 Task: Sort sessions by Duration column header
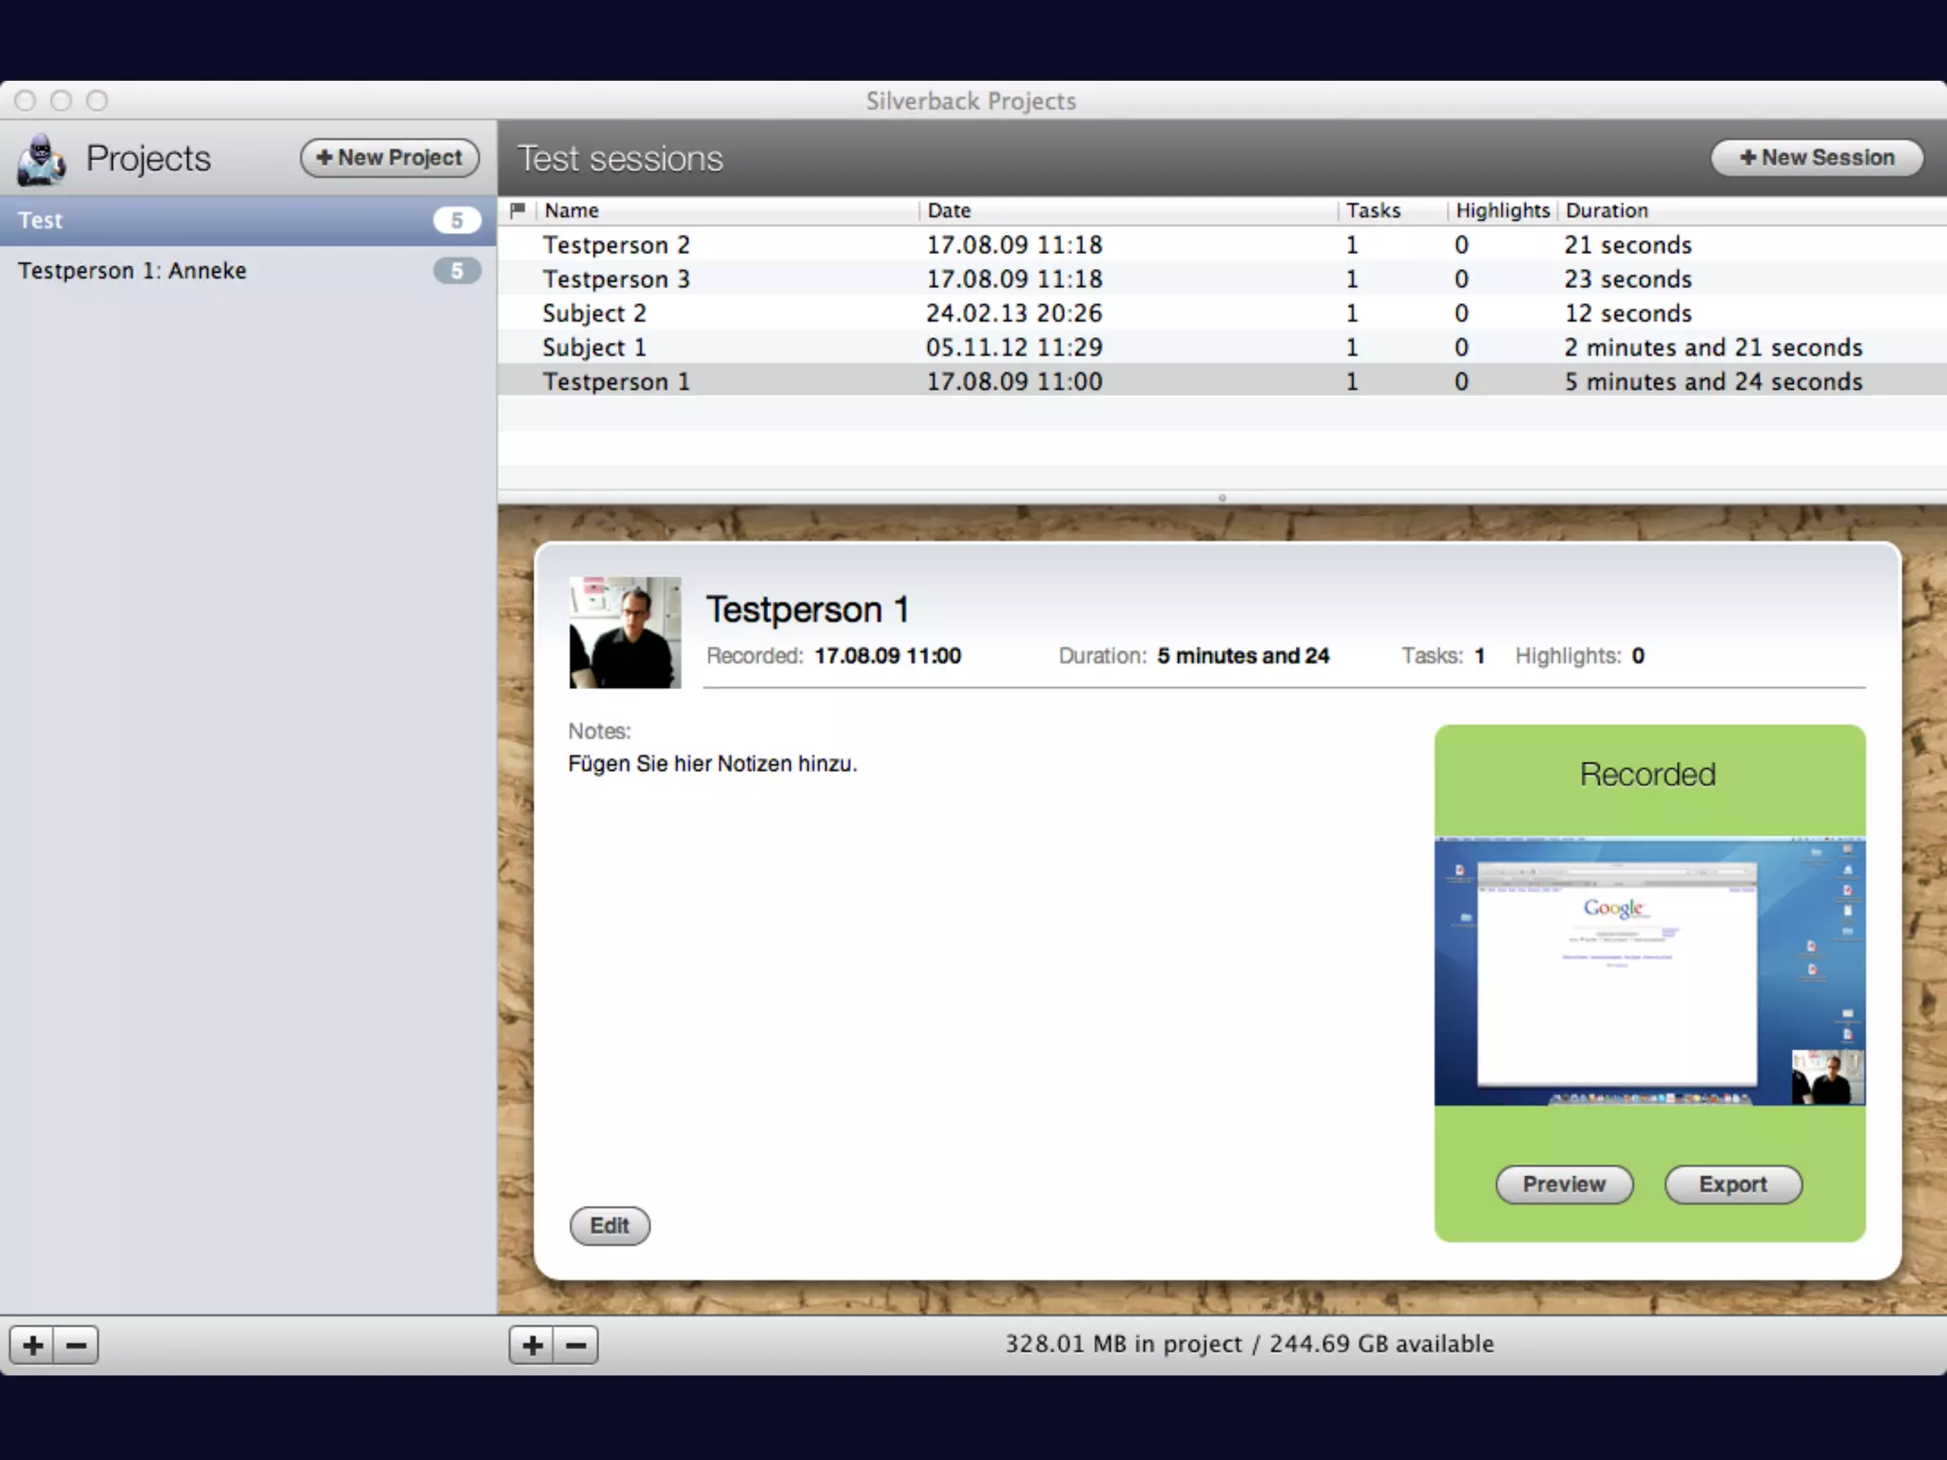(x=1749, y=210)
